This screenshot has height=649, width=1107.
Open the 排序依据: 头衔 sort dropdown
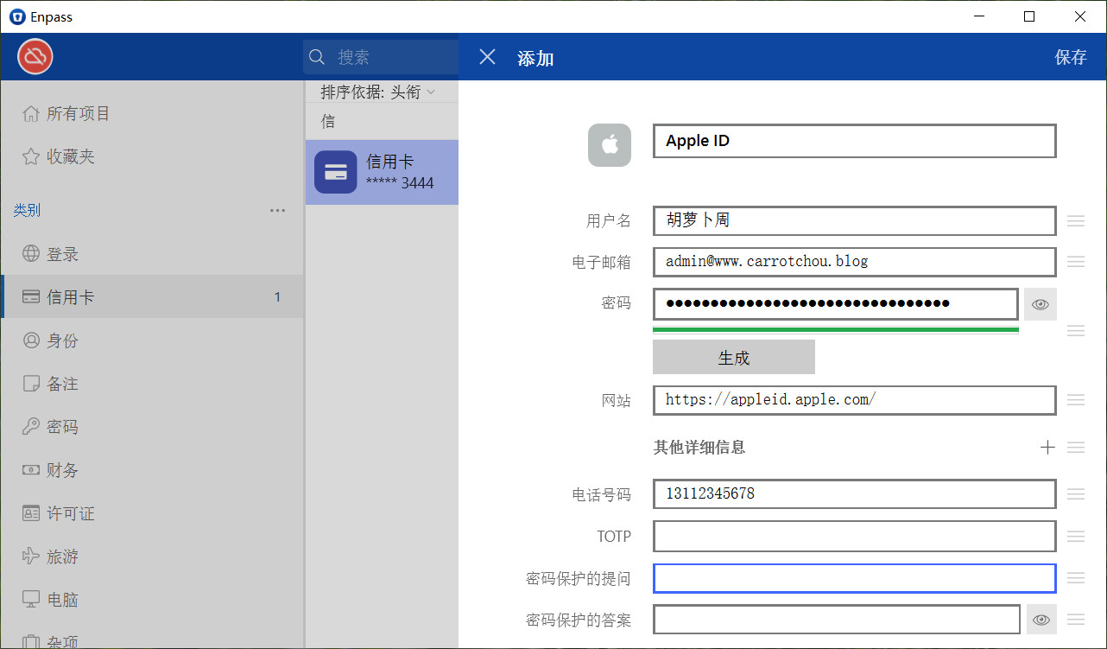tap(378, 92)
